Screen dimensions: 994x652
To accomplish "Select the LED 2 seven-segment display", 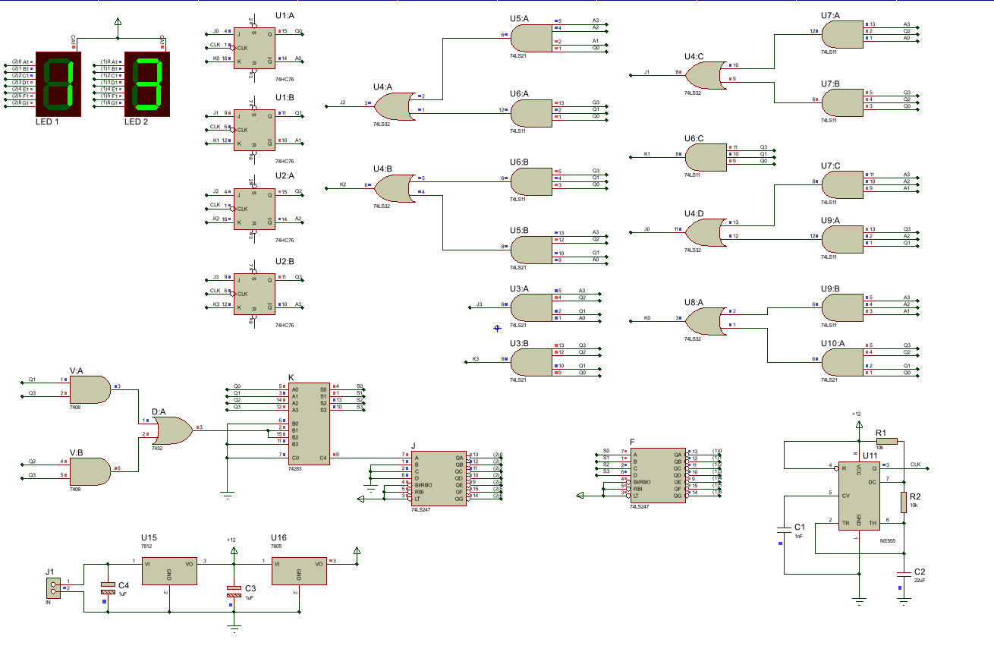I will (146, 83).
